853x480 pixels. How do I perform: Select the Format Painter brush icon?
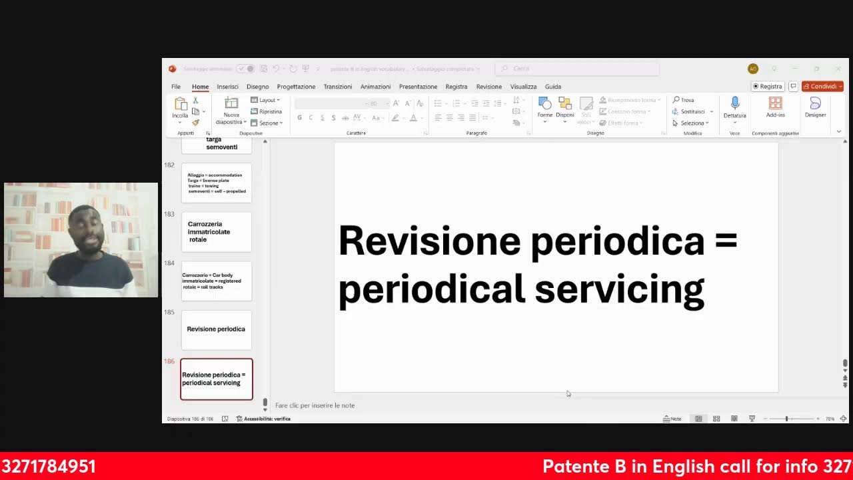tap(196, 123)
